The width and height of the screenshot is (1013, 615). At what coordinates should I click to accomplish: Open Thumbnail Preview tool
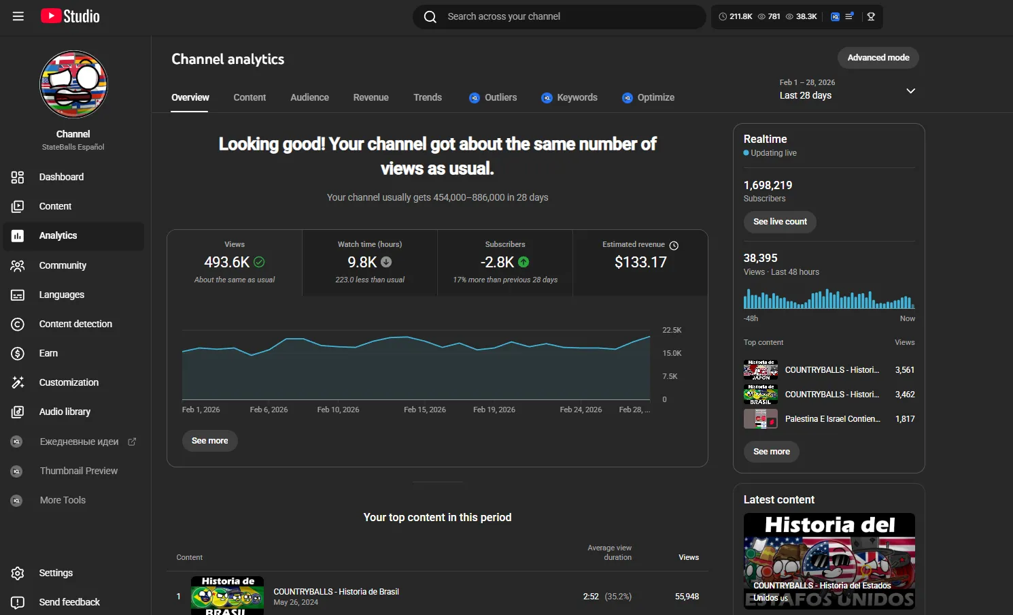coord(73,471)
